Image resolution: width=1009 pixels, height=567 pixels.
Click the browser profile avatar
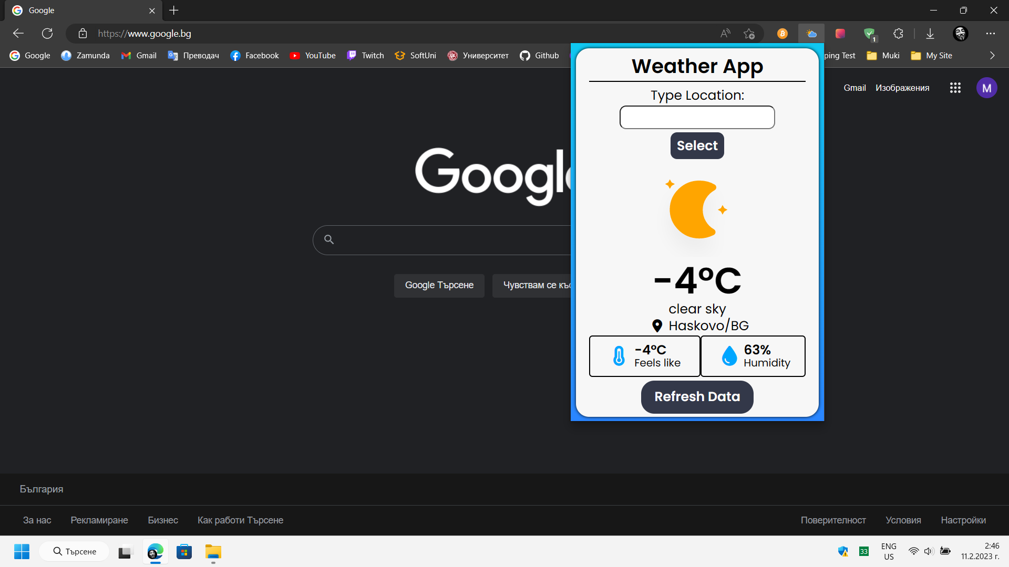tap(961, 33)
